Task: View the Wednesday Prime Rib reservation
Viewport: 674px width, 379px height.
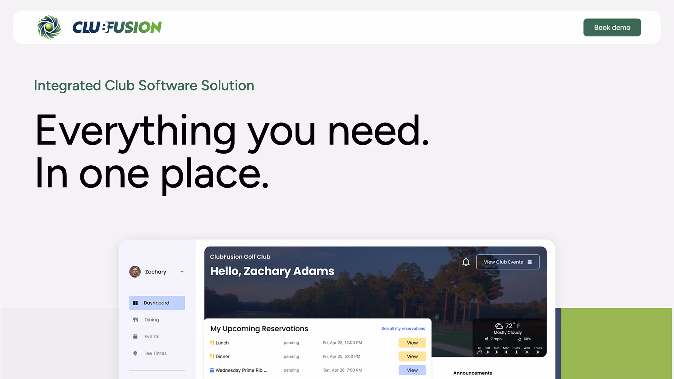Action: (x=412, y=370)
